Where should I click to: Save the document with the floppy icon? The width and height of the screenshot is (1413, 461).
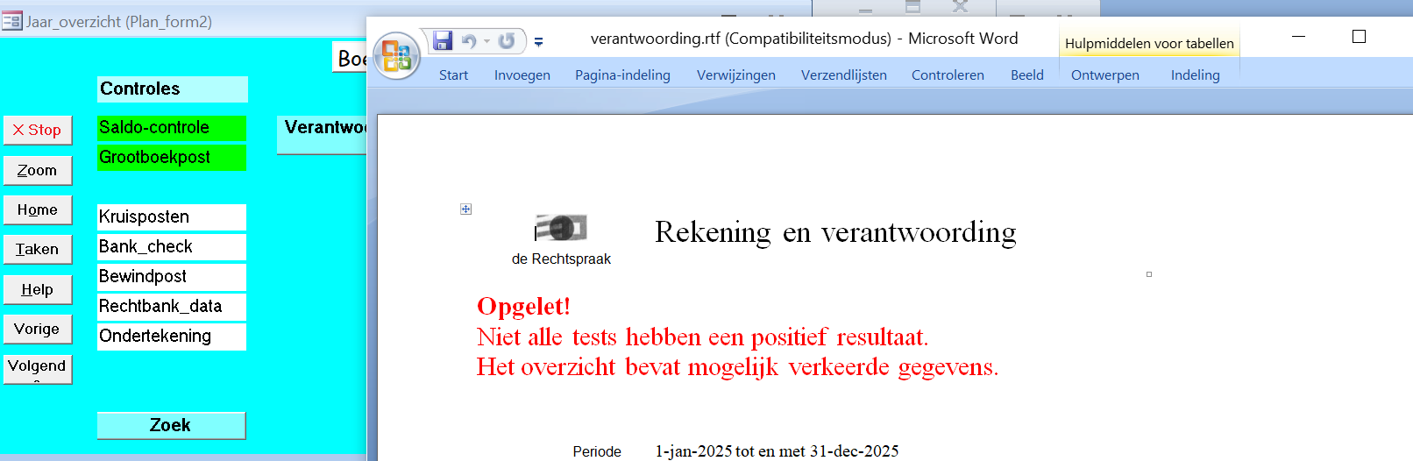click(443, 40)
